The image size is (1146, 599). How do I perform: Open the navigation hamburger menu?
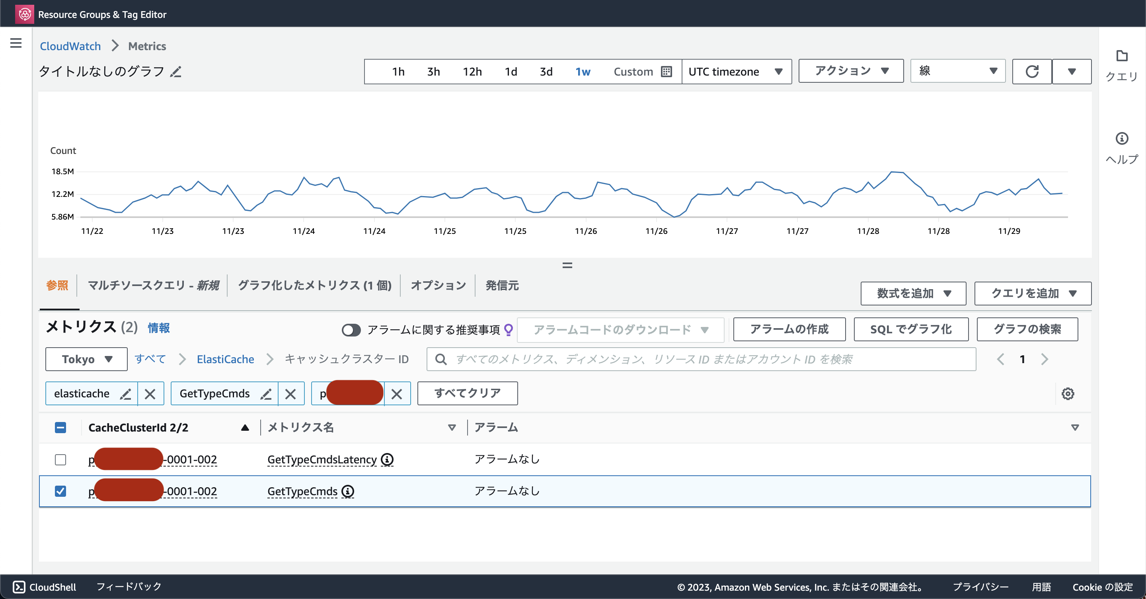(x=16, y=43)
